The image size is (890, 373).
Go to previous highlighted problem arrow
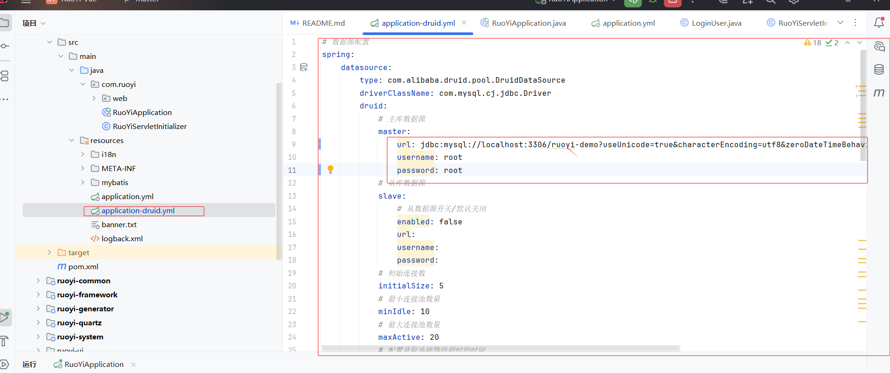[x=847, y=43]
